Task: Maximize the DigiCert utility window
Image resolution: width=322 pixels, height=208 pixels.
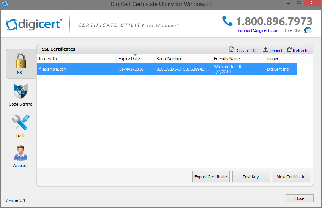Action: [x=299, y=3]
